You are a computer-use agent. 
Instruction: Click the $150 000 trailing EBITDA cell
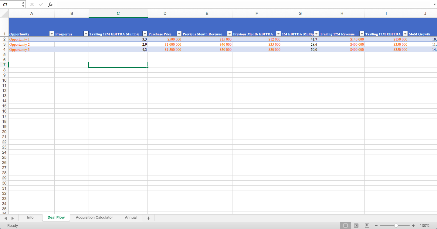pyautogui.click(x=386, y=39)
